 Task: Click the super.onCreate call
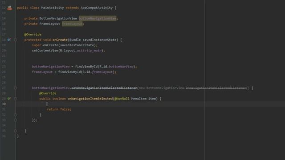click(65, 45)
